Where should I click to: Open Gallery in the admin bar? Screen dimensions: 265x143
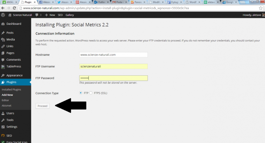tap(70, 15)
